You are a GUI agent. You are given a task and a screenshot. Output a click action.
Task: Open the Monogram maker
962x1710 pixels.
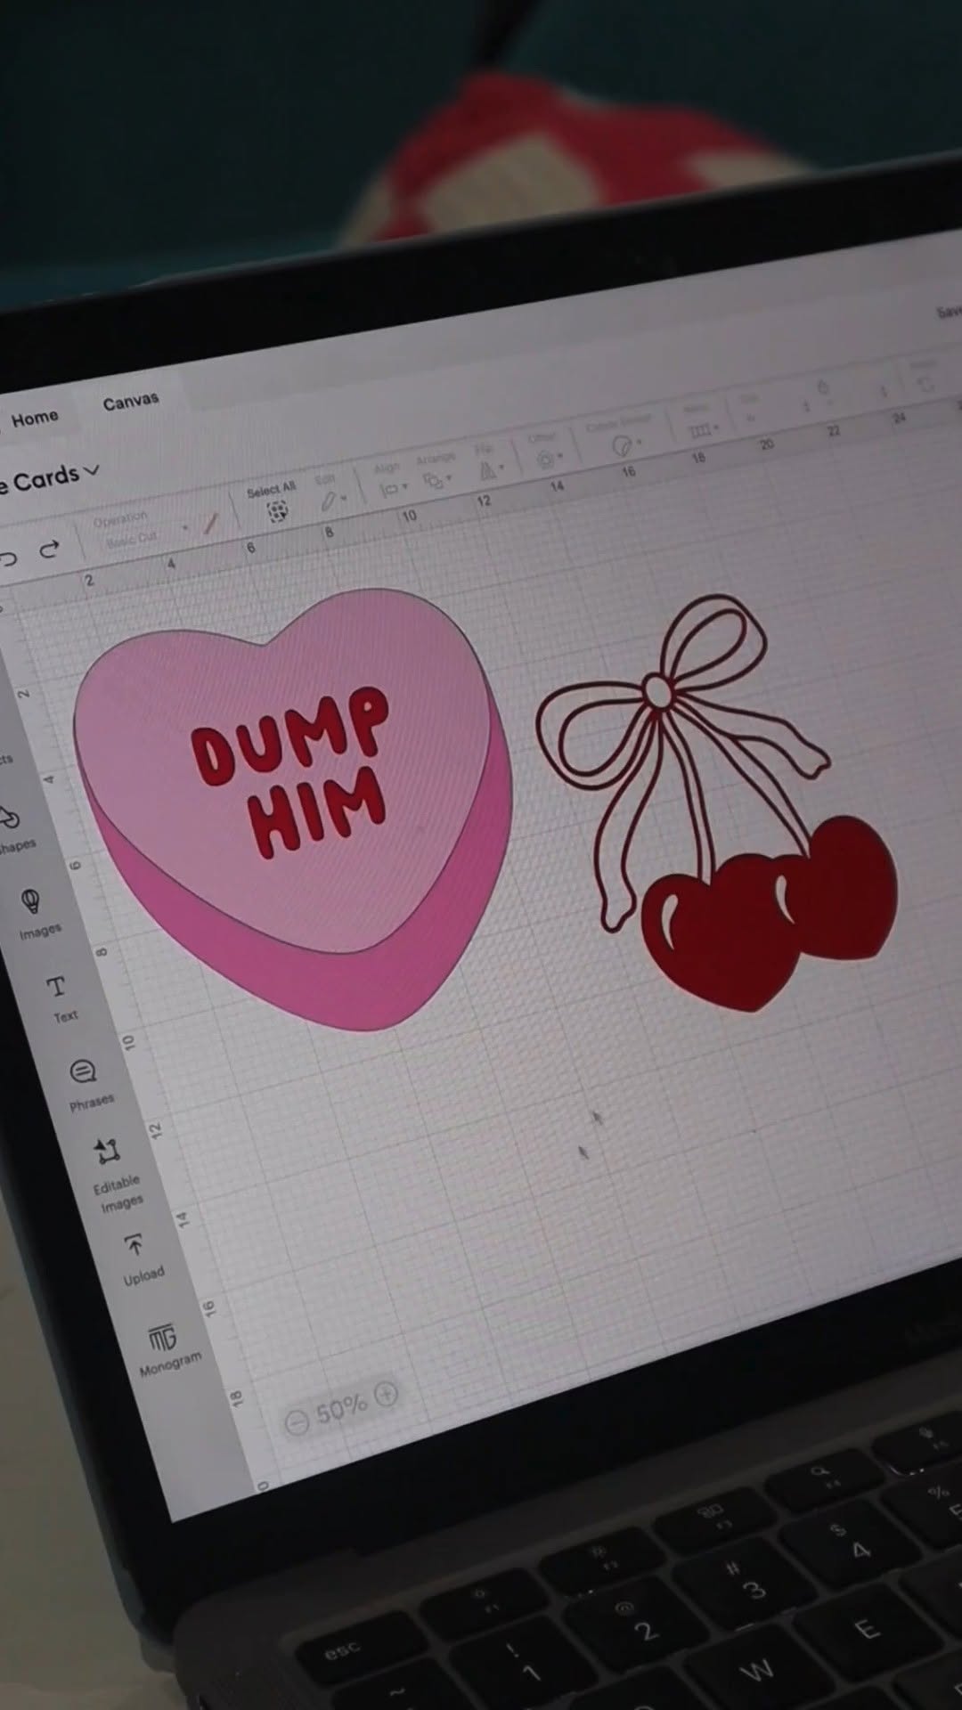coord(162,1338)
